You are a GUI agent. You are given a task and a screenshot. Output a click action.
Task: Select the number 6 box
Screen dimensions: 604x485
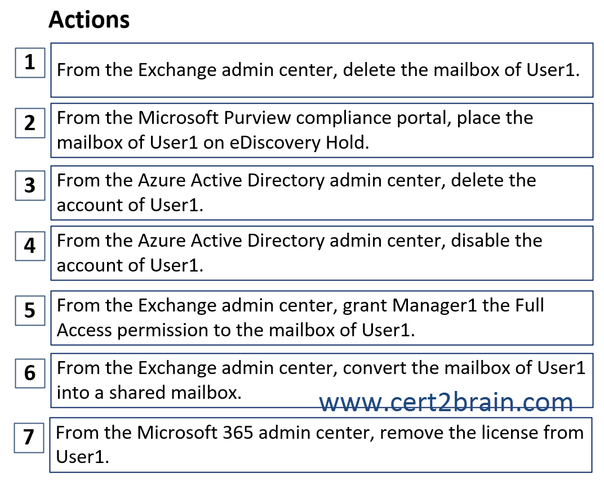(30, 373)
